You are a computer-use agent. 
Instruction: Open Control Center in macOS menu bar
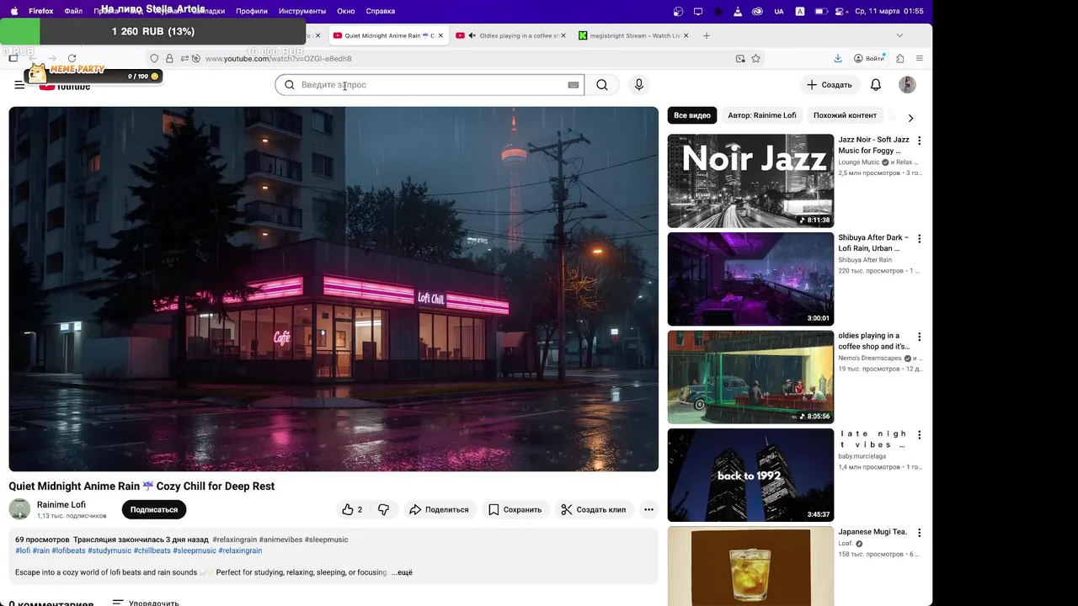coord(841,11)
